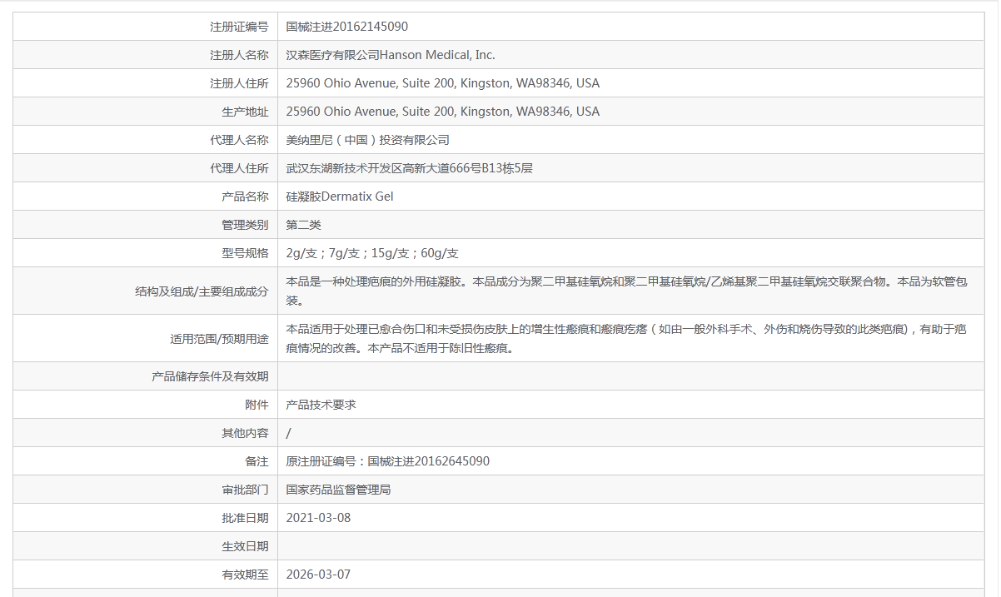Select registrant name 汉森医疗有限公司Hanson Medical, Inc.

pos(391,55)
